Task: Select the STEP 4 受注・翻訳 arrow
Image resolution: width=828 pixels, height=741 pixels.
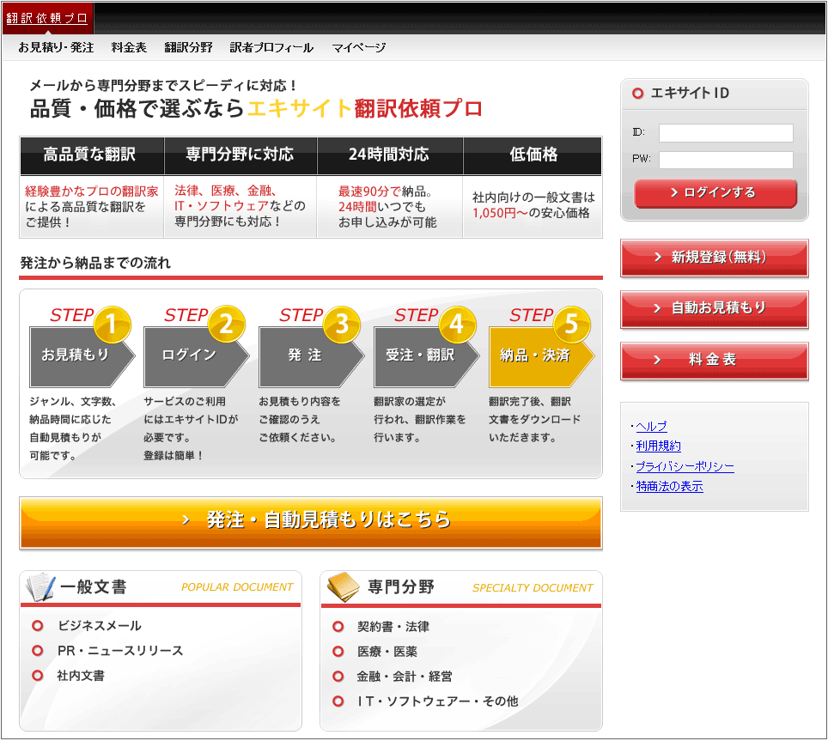Action: [x=427, y=357]
